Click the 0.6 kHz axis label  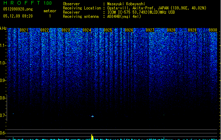click(3, 133)
